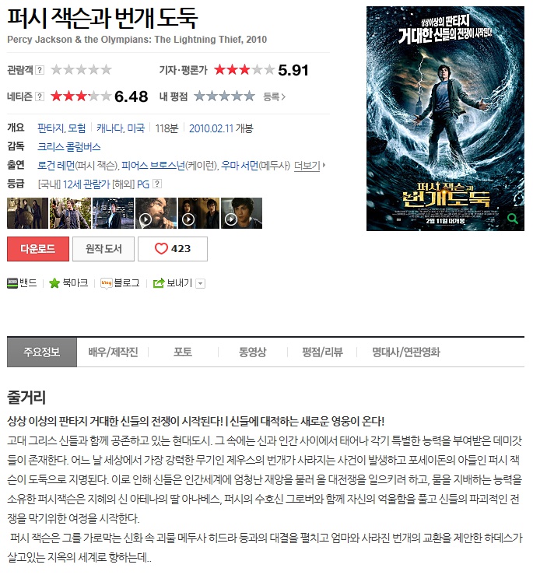Click the magnifier icon on the movie poster

[513, 219]
